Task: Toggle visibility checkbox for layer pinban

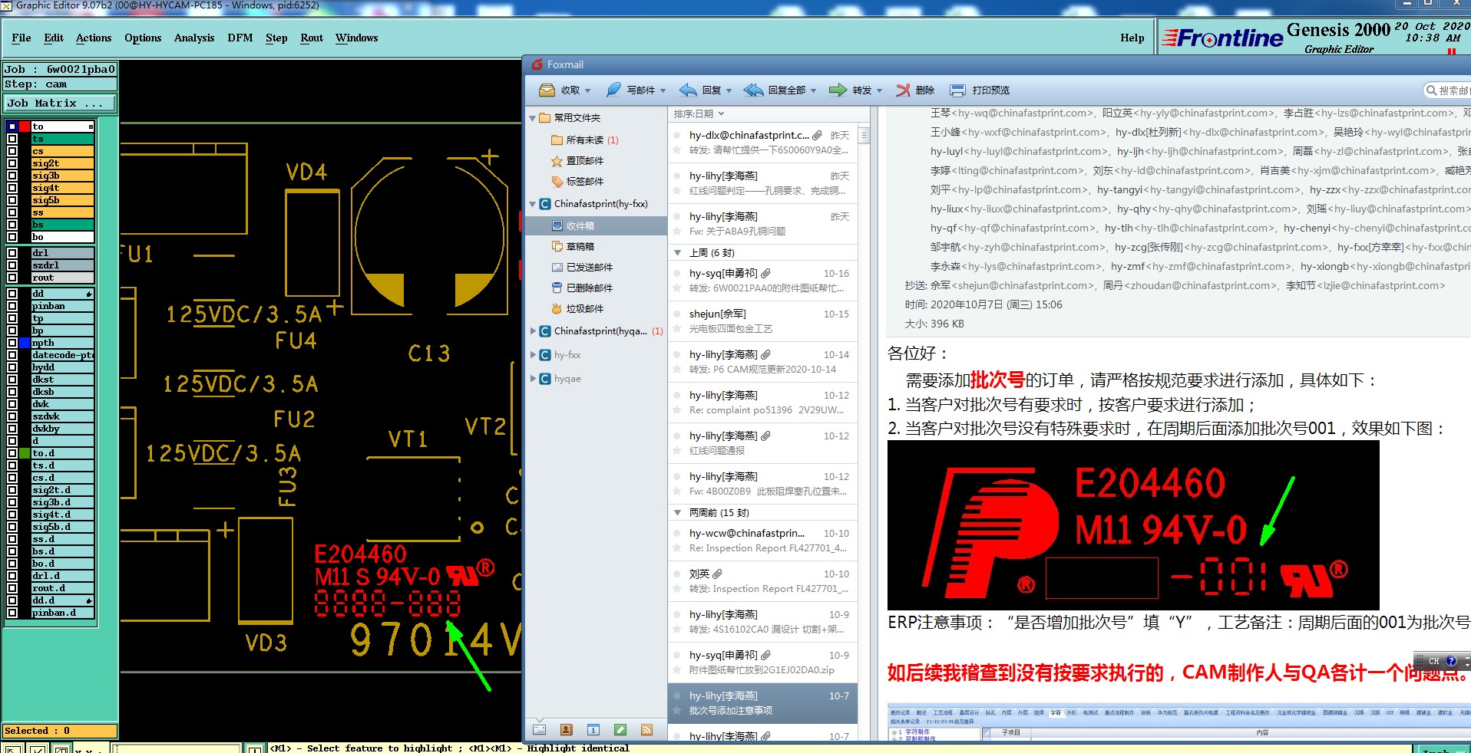Action: [x=12, y=306]
